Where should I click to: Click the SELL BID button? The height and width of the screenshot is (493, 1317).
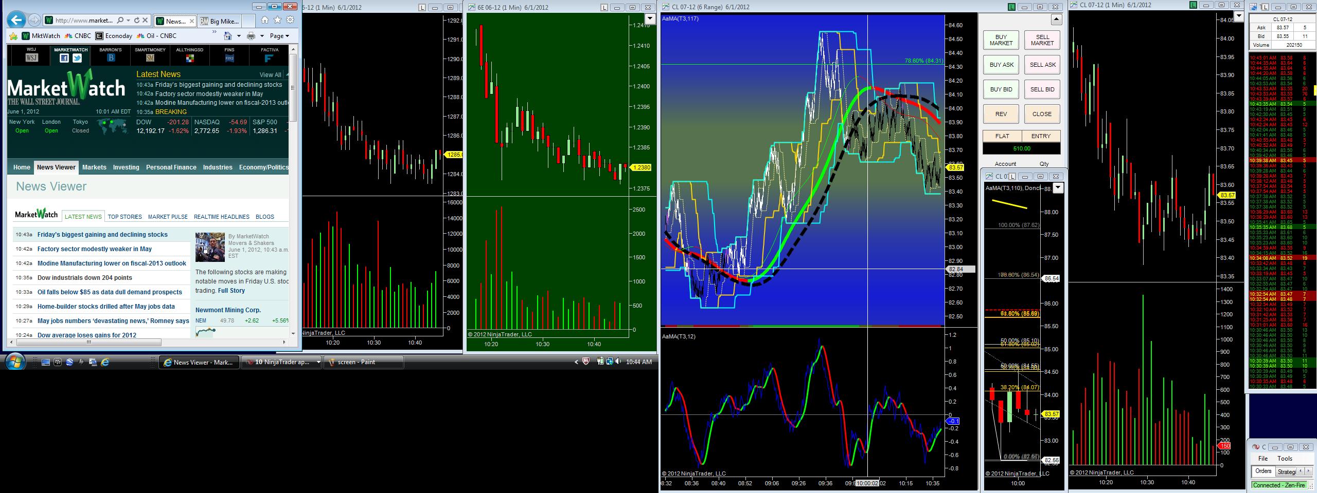tap(1042, 89)
